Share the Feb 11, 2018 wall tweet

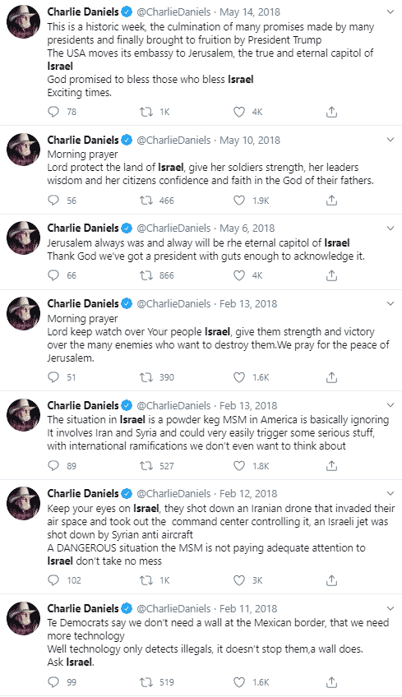(332, 682)
